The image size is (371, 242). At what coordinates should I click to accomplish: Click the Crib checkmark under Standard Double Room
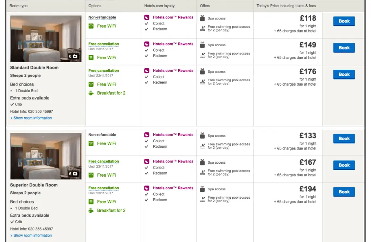coord(12,104)
